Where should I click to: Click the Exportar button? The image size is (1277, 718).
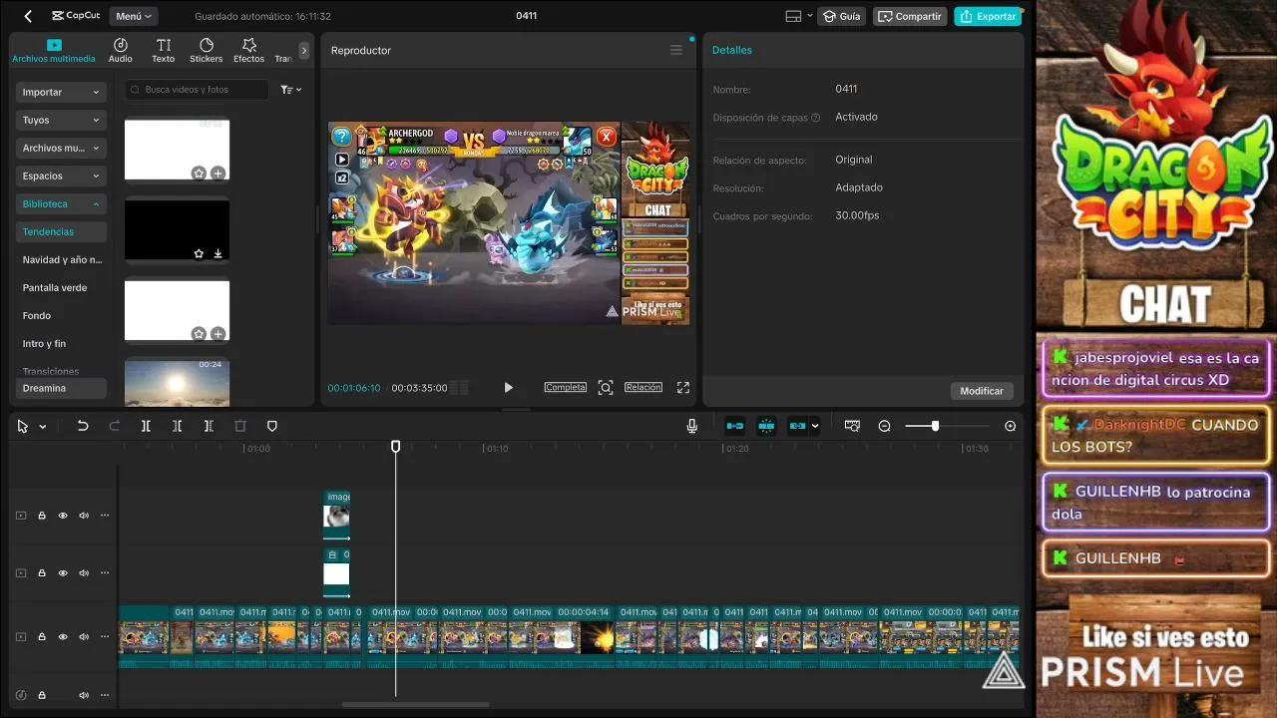987,16
